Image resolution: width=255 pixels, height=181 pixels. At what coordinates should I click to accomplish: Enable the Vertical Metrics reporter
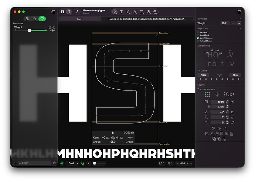[198, 41]
